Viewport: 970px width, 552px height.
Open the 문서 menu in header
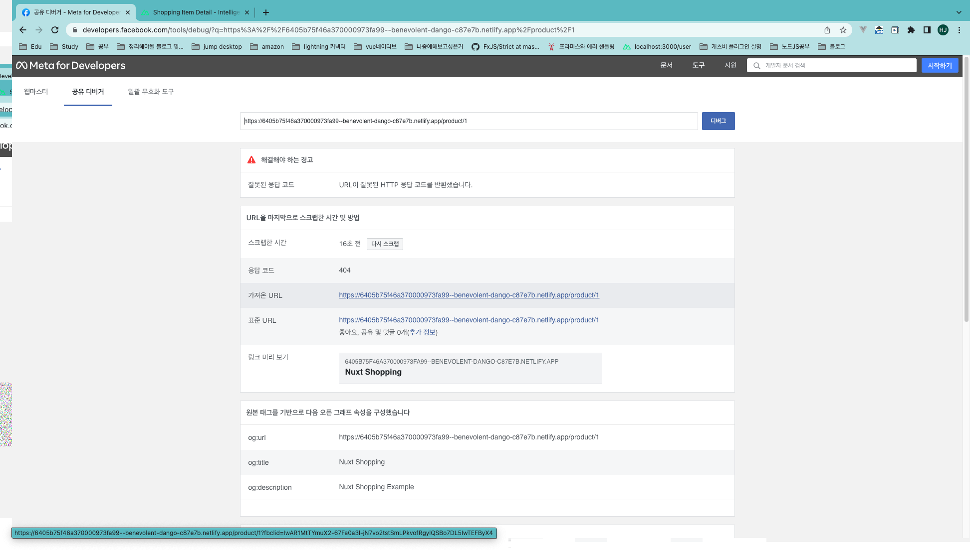(667, 65)
